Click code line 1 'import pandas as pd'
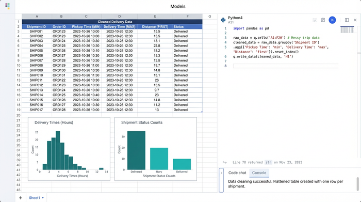The image size is (361, 202). click(251, 28)
